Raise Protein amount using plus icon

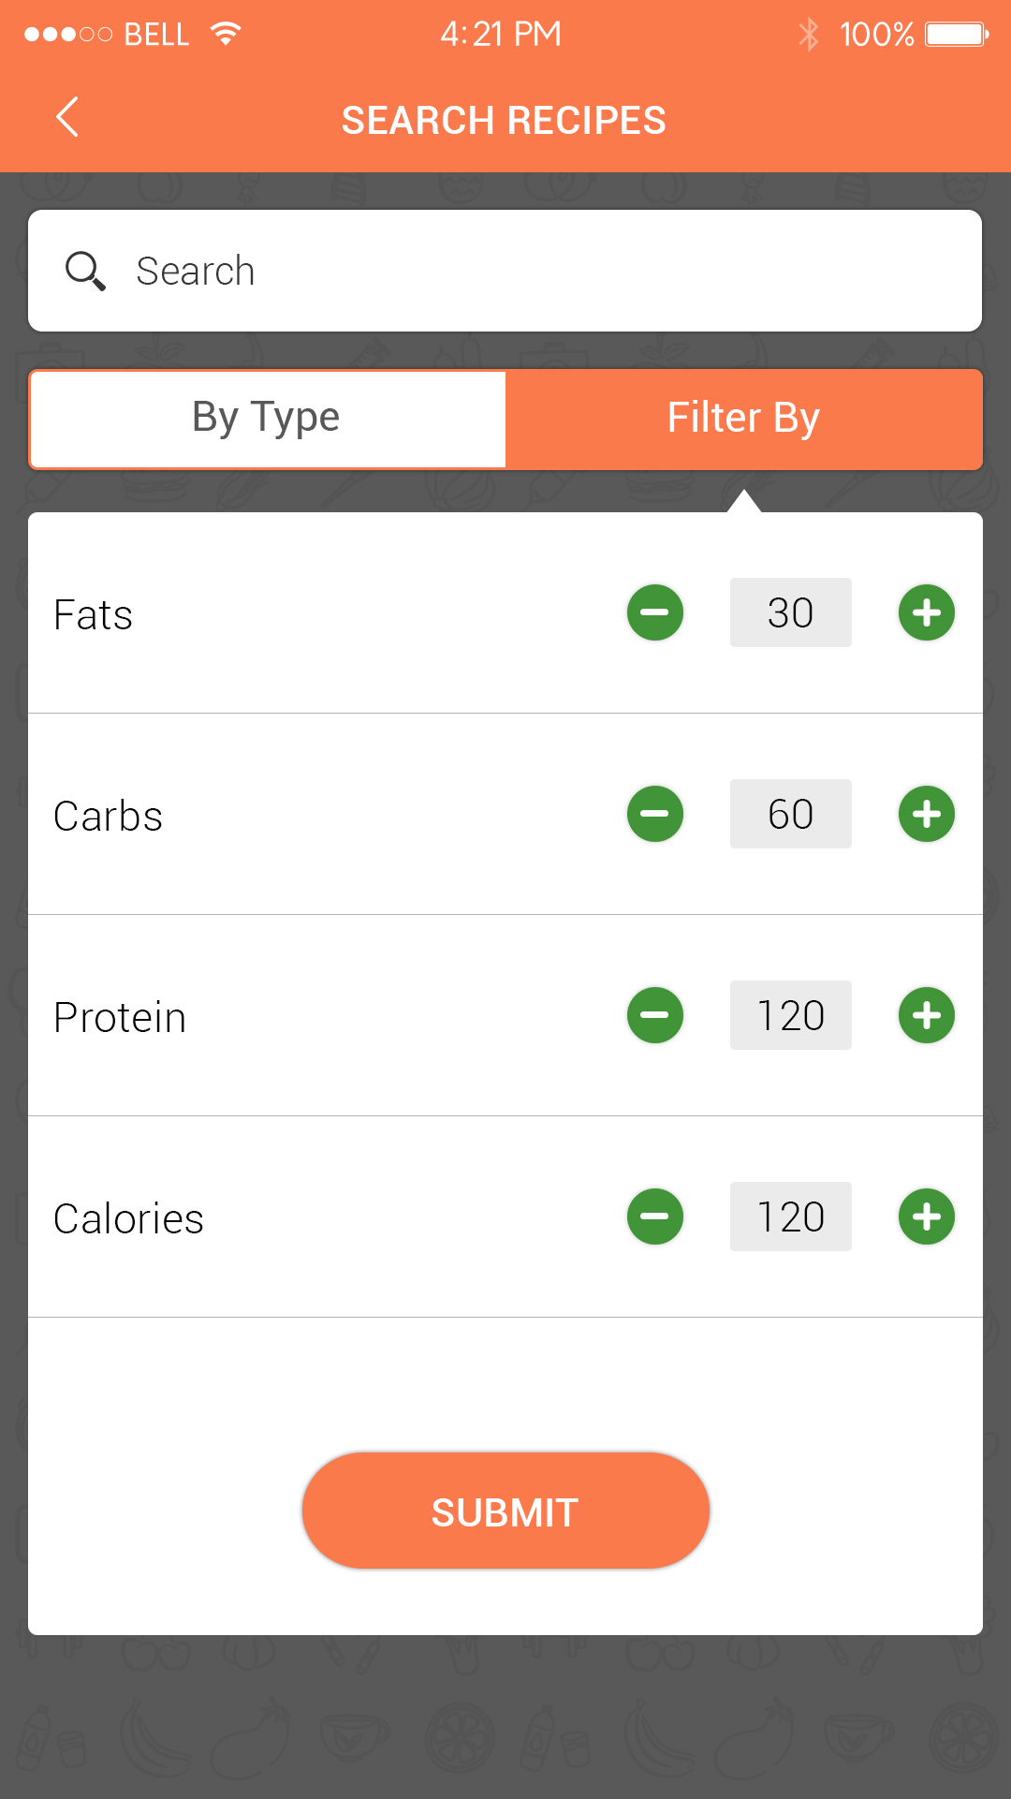tap(927, 1015)
